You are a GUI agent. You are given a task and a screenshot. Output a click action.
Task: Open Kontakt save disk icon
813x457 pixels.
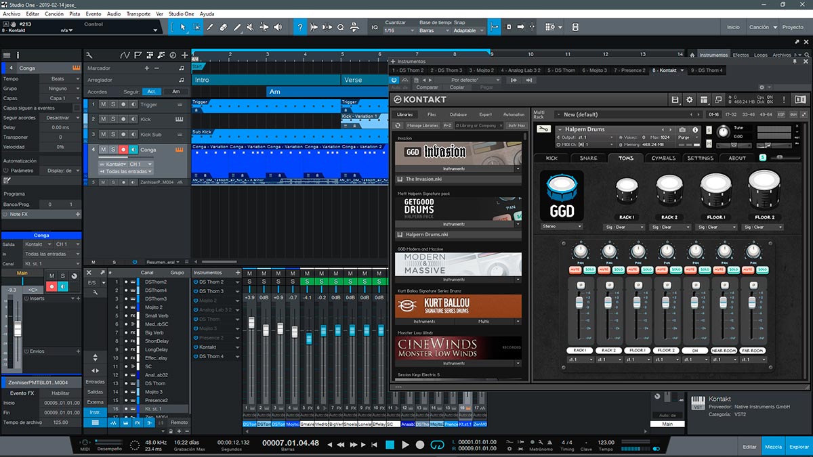point(675,100)
